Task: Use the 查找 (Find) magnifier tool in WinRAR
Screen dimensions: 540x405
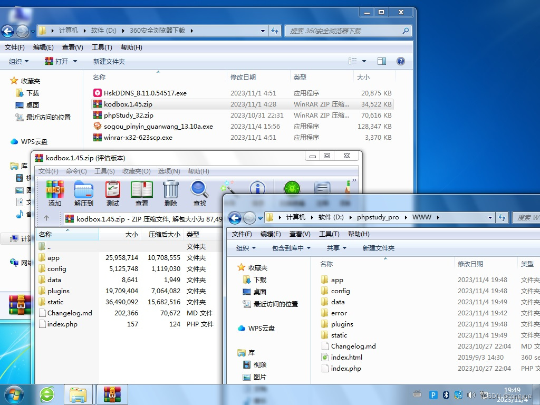Action: click(x=198, y=190)
